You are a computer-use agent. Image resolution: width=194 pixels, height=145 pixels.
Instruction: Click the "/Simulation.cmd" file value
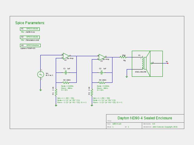pyautogui.click(x=32, y=40)
